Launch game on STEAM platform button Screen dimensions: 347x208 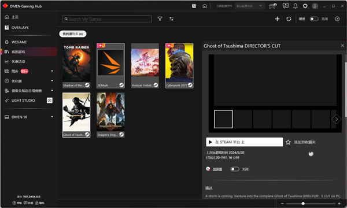pyautogui.click(x=244, y=142)
